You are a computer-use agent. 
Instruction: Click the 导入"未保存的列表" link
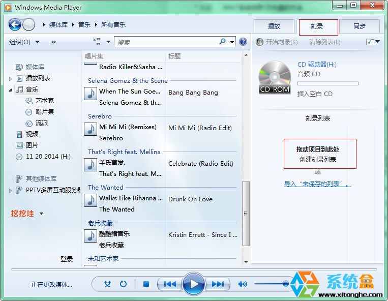[x=317, y=184]
